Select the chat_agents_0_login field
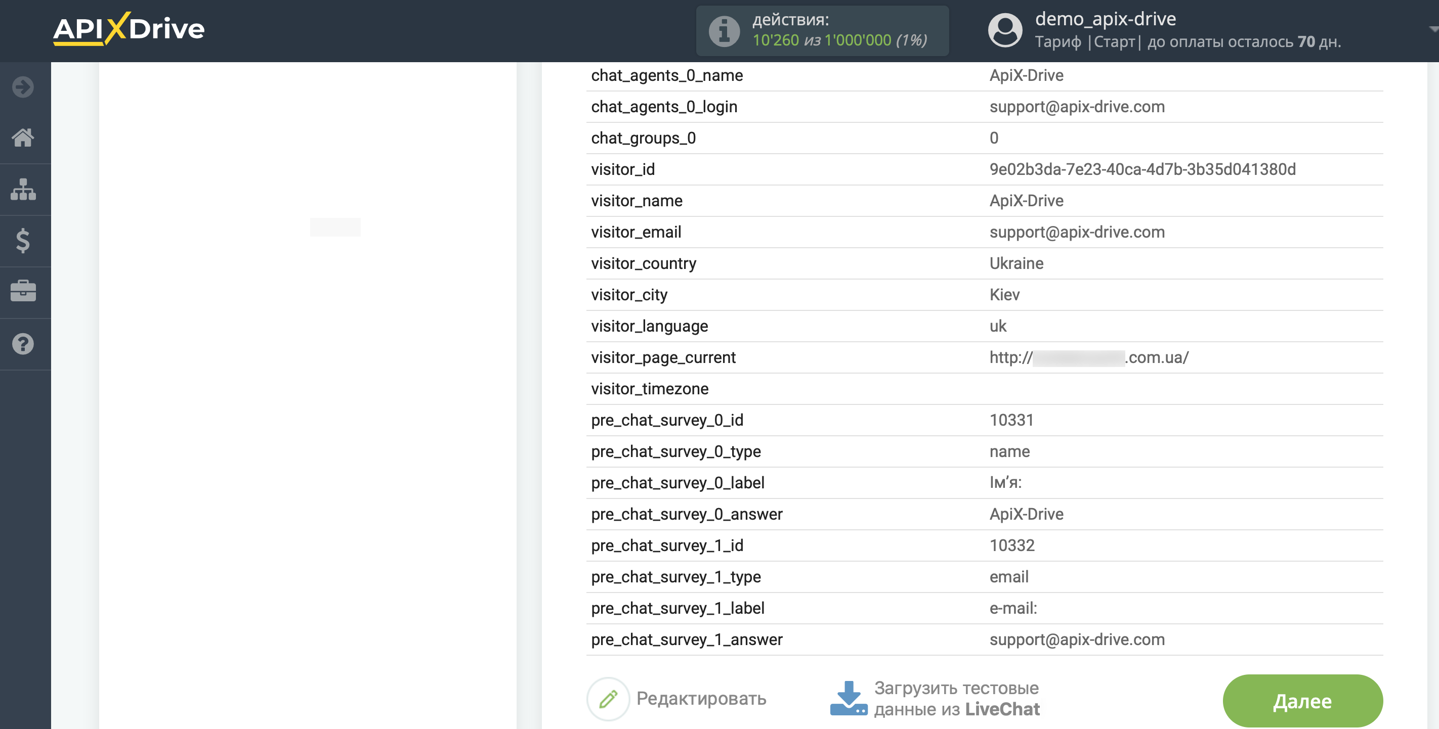The height and width of the screenshot is (729, 1439). [664, 107]
